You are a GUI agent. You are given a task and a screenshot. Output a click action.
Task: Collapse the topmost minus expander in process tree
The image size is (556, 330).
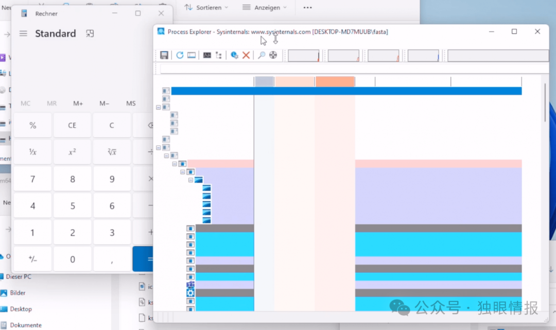(x=159, y=107)
